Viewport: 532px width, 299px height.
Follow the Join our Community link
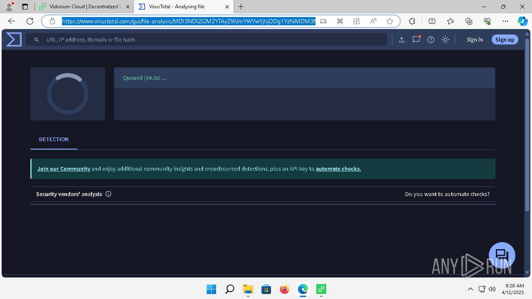coord(64,169)
